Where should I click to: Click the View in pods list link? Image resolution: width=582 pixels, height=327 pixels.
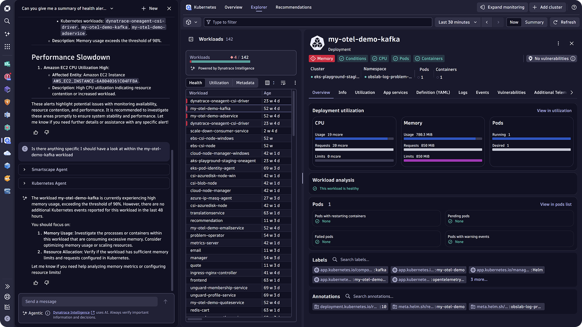click(555, 204)
